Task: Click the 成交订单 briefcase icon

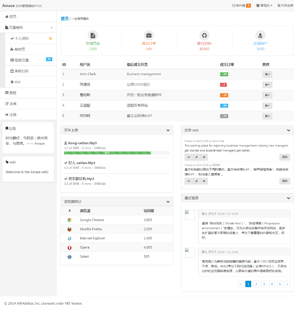Action: pos(149,35)
